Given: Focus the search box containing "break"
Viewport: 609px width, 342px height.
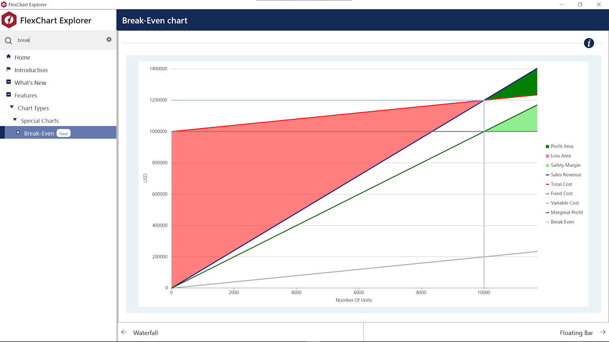Looking at the screenshot, I should point(59,40).
